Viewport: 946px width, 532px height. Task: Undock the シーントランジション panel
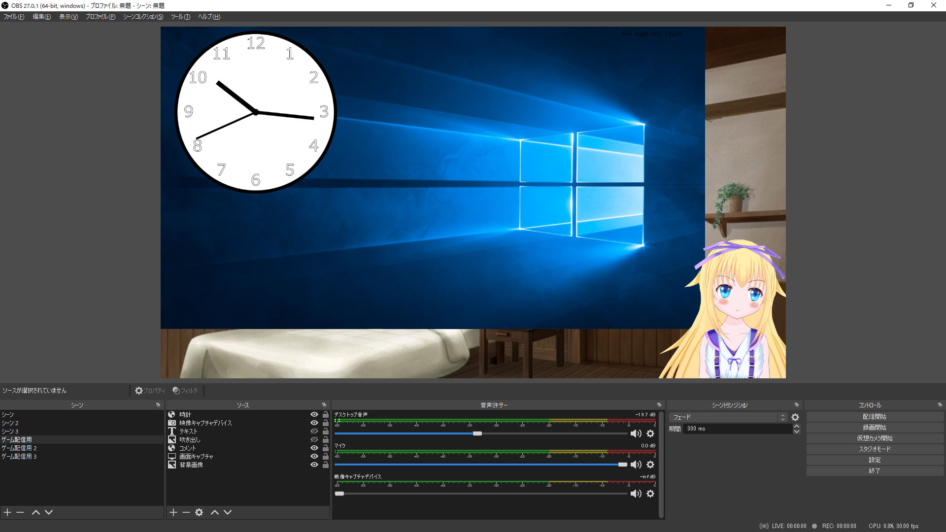[x=797, y=405]
